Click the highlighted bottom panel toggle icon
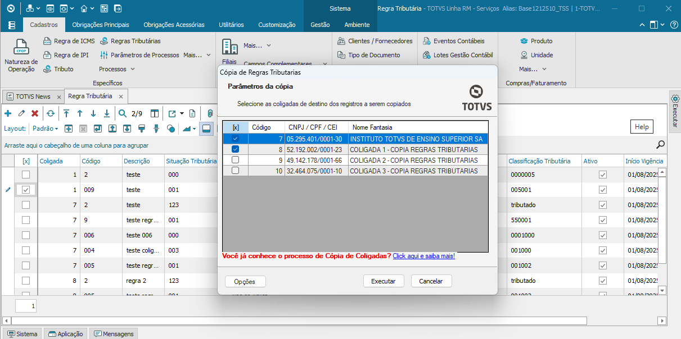Screen dimensions: 681x339 pos(206,129)
